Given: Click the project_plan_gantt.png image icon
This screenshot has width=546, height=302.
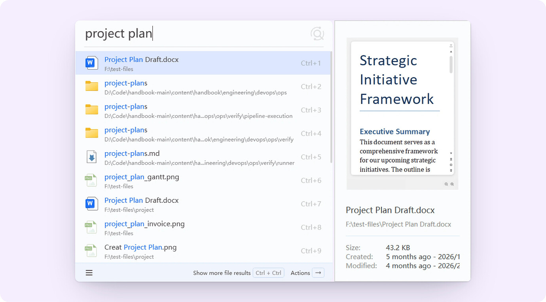Looking at the screenshot, I should tap(91, 180).
